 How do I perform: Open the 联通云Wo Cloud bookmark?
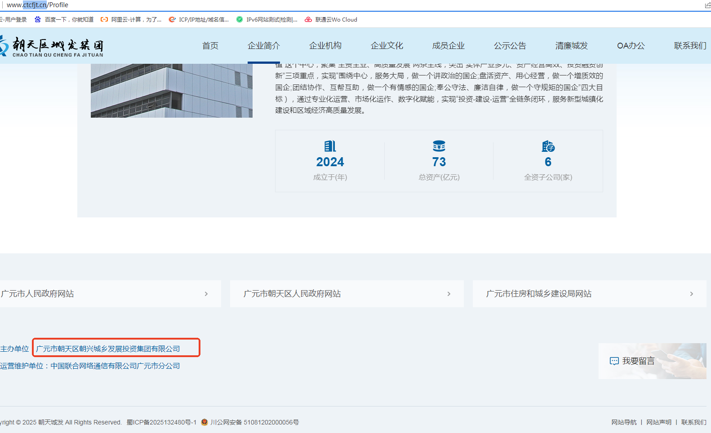coord(331,20)
